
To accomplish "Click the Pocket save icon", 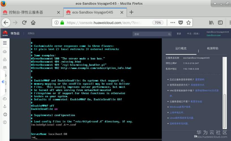I will point(181,23).
